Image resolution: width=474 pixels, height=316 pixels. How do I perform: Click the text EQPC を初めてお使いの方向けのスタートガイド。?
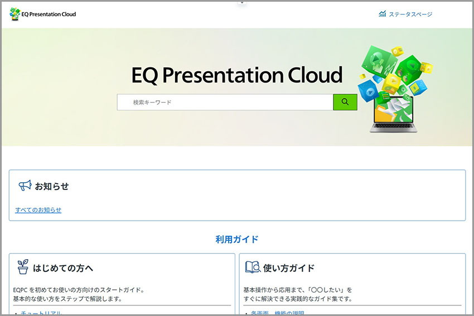(x=80, y=290)
